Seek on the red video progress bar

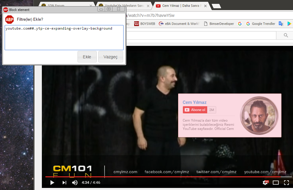(x=168, y=177)
